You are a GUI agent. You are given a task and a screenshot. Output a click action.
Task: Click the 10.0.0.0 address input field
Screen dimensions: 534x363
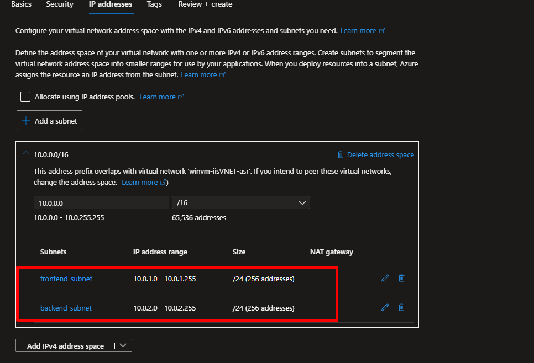(x=101, y=203)
